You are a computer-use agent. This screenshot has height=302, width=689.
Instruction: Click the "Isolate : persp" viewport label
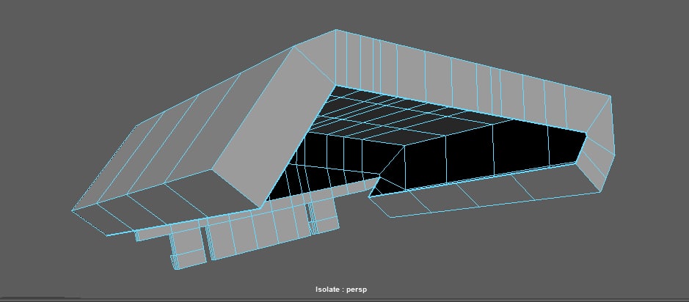click(x=341, y=290)
